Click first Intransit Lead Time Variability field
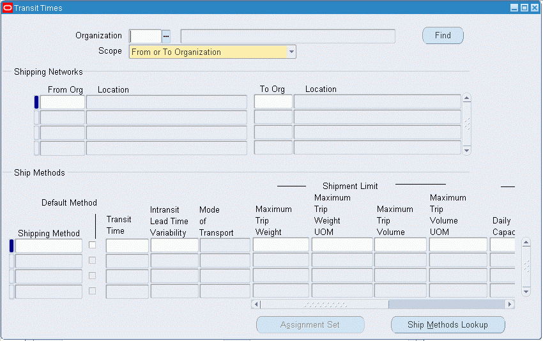The image size is (543, 341). [174, 245]
